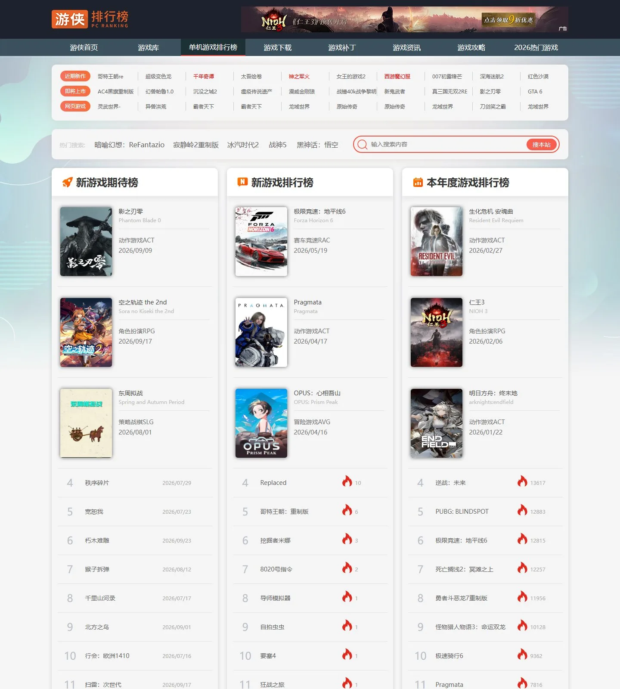Viewport: 620px width, 689px height.
Task: Open 行会:欧洲1410 list entry
Action: point(107,656)
